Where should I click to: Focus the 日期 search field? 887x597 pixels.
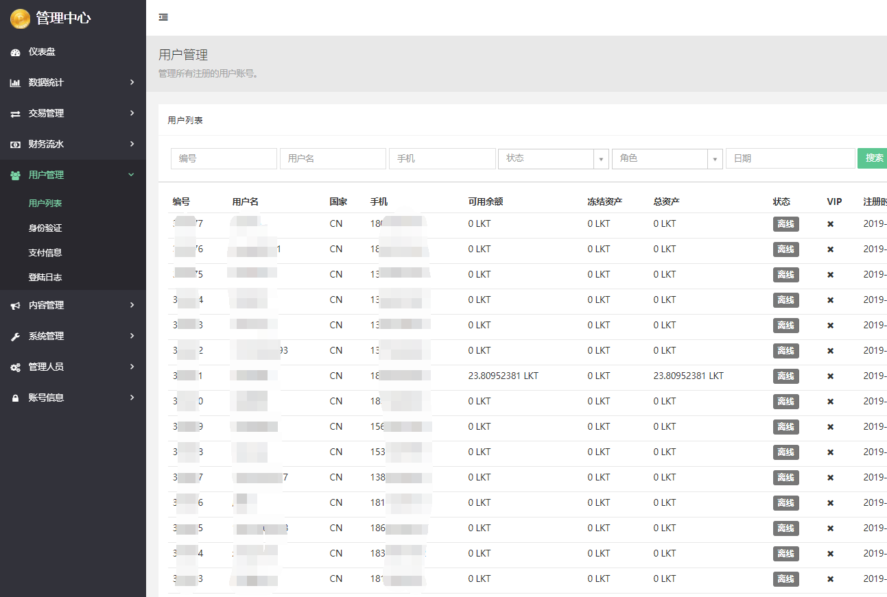pos(790,158)
